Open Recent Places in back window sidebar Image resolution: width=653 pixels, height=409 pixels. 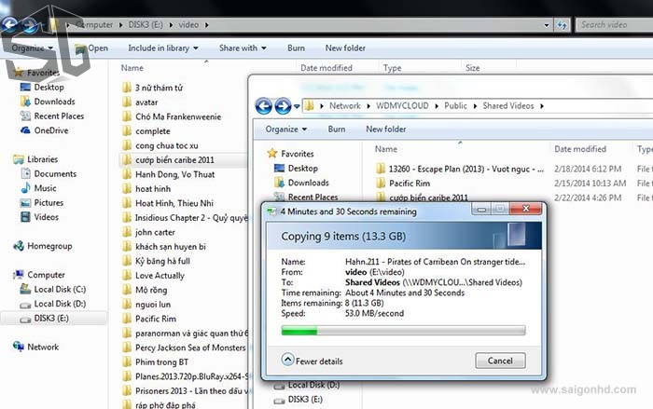[59, 116]
